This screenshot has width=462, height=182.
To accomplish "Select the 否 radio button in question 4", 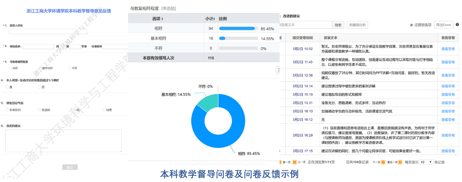I will tap(39, 87).
